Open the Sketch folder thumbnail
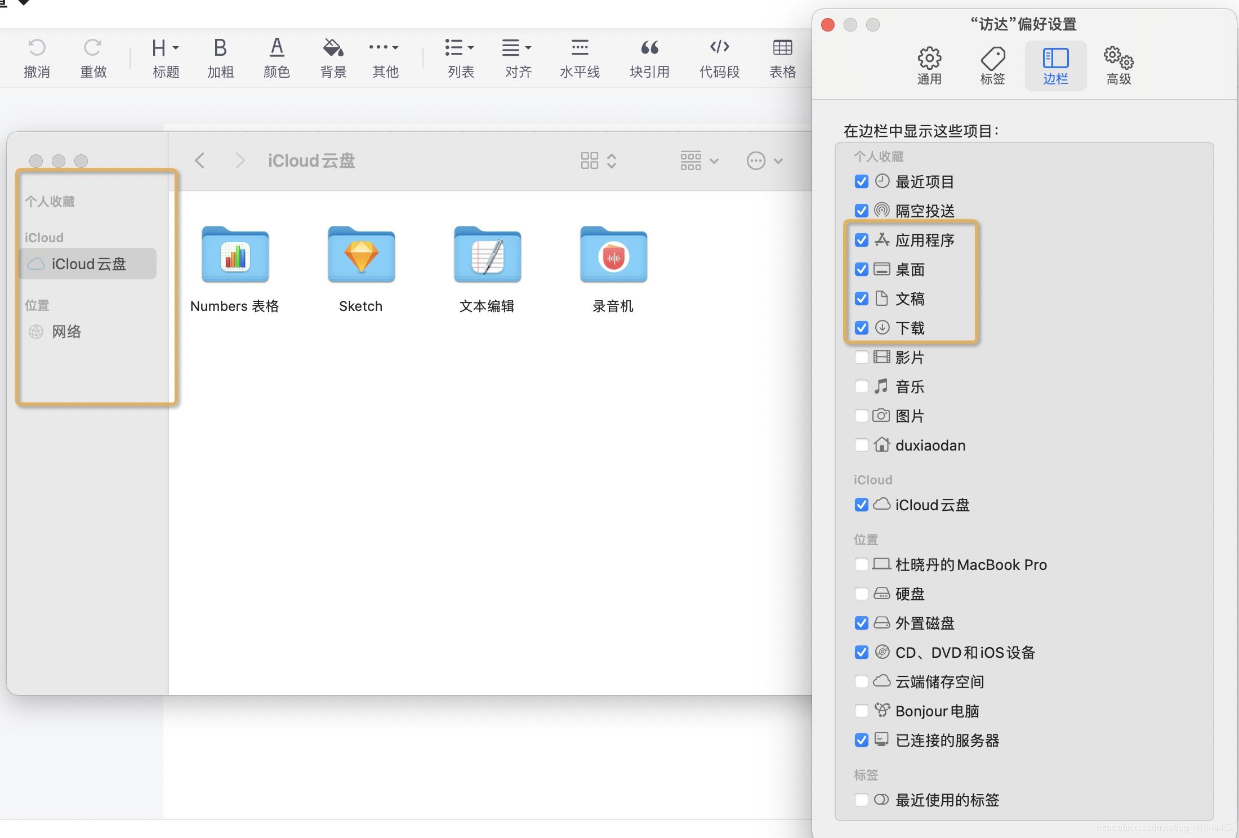 click(x=361, y=255)
